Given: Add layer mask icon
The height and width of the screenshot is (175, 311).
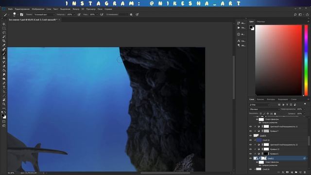Looking at the screenshot, I should (x=287, y=173).
